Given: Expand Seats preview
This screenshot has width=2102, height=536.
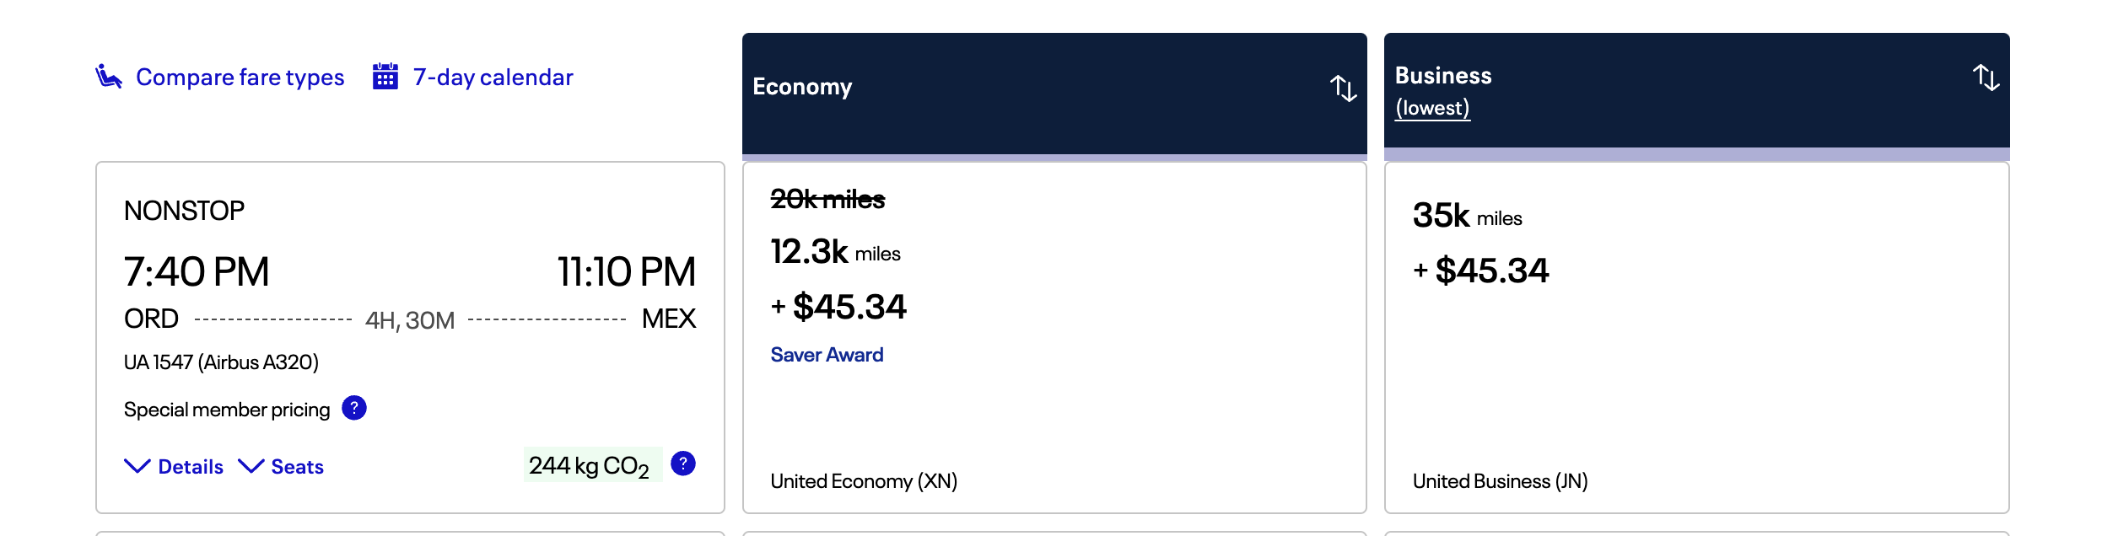Looking at the screenshot, I should [x=281, y=466].
